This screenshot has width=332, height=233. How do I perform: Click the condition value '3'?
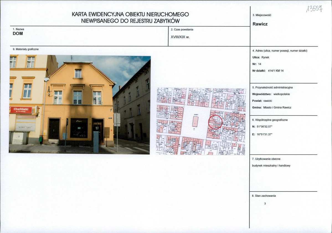tap(265, 204)
